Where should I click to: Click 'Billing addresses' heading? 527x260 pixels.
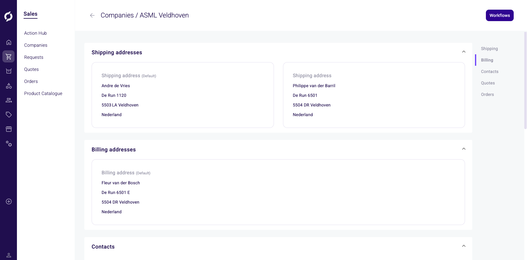coord(114,150)
